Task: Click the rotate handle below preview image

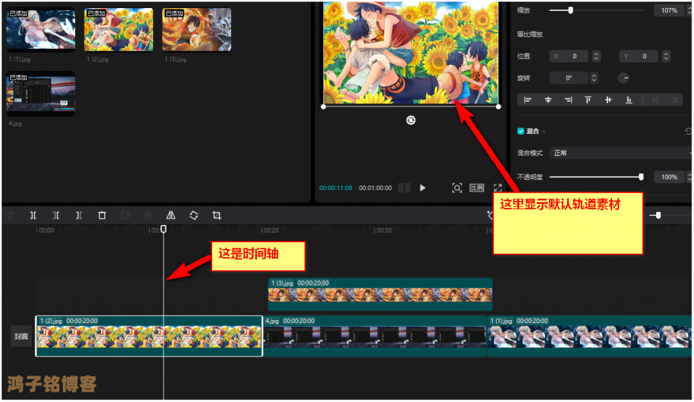Action: [411, 120]
